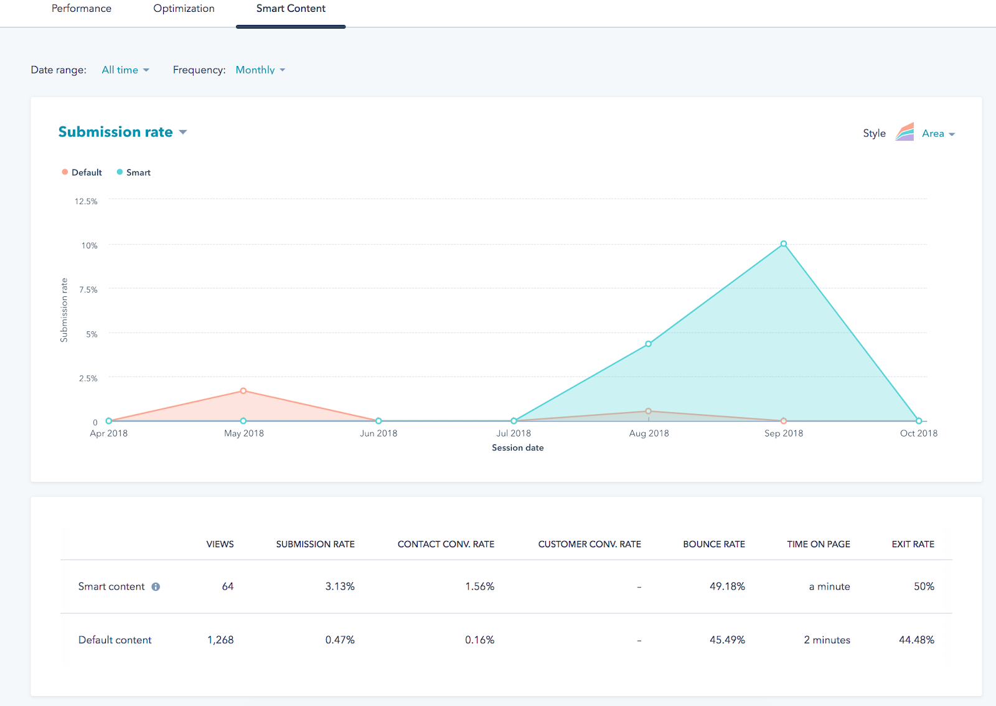Screen dimensions: 996x706
Task: Click the Smart data point for Aug 2018
Action: pyautogui.click(x=649, y=344)
